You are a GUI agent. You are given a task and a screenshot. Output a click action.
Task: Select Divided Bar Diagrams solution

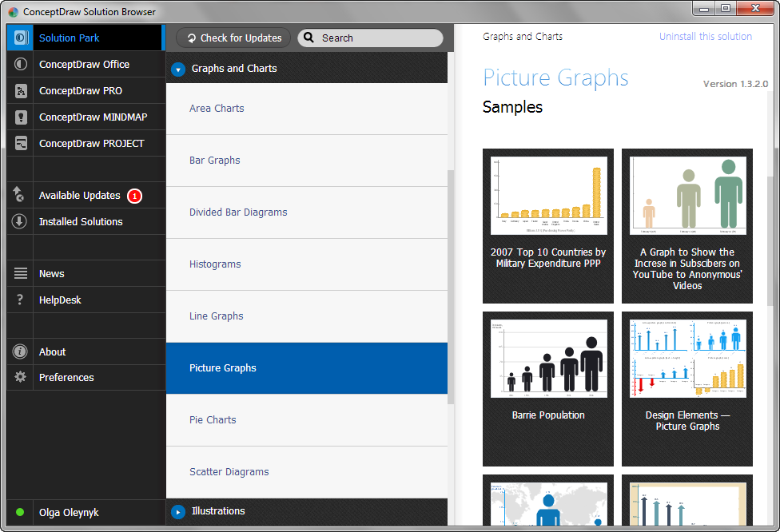(306, 212)
